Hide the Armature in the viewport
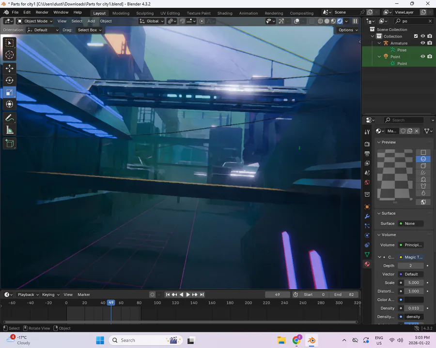Image resolution: width=436 pixels, height=348 pixels. 422,43
